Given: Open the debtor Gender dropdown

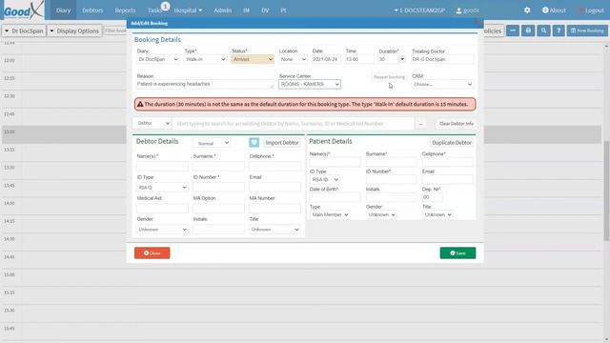Looking at the screenshot, I should [162, 230].
